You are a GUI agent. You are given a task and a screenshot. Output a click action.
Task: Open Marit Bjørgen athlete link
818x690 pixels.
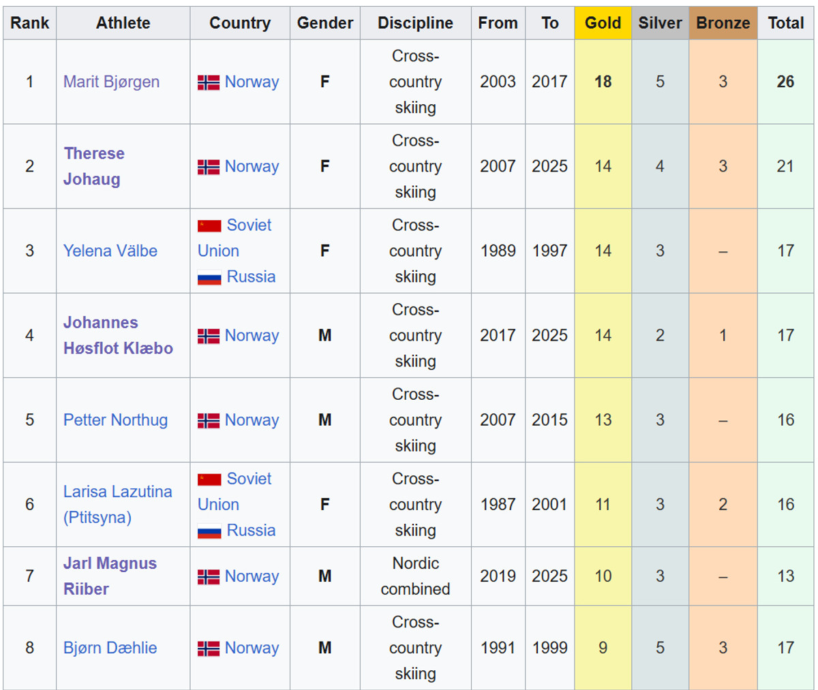click(111, 82)
